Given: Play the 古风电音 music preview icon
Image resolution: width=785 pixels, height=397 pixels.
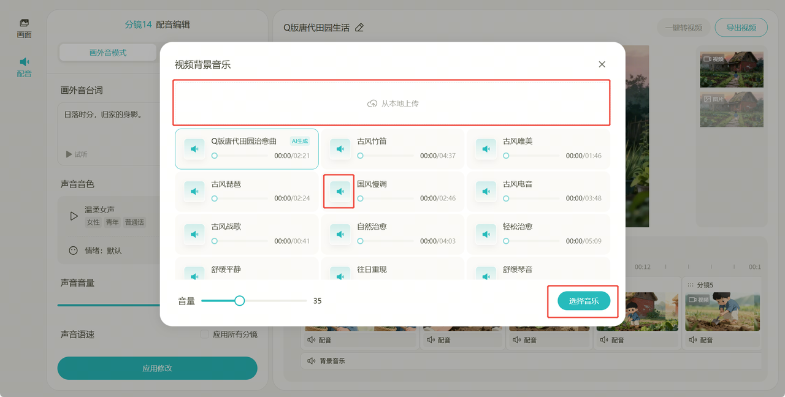Looking at the screenshot, I should click(x=486, y=192).
